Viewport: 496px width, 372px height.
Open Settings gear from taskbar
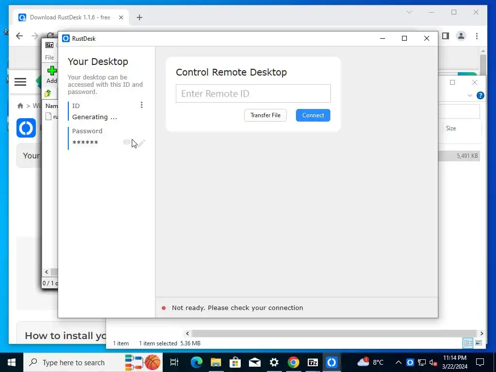tap(274, 362)
